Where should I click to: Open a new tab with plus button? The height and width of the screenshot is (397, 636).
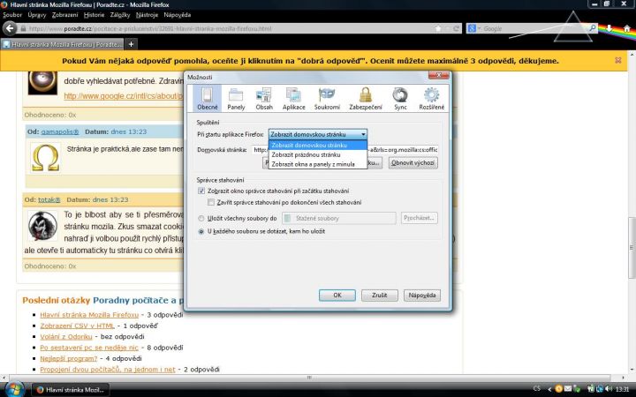[x=131, y=44]
